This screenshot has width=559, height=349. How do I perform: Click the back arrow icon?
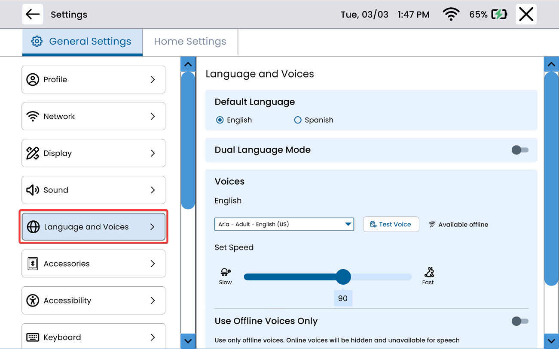point(33,14)
